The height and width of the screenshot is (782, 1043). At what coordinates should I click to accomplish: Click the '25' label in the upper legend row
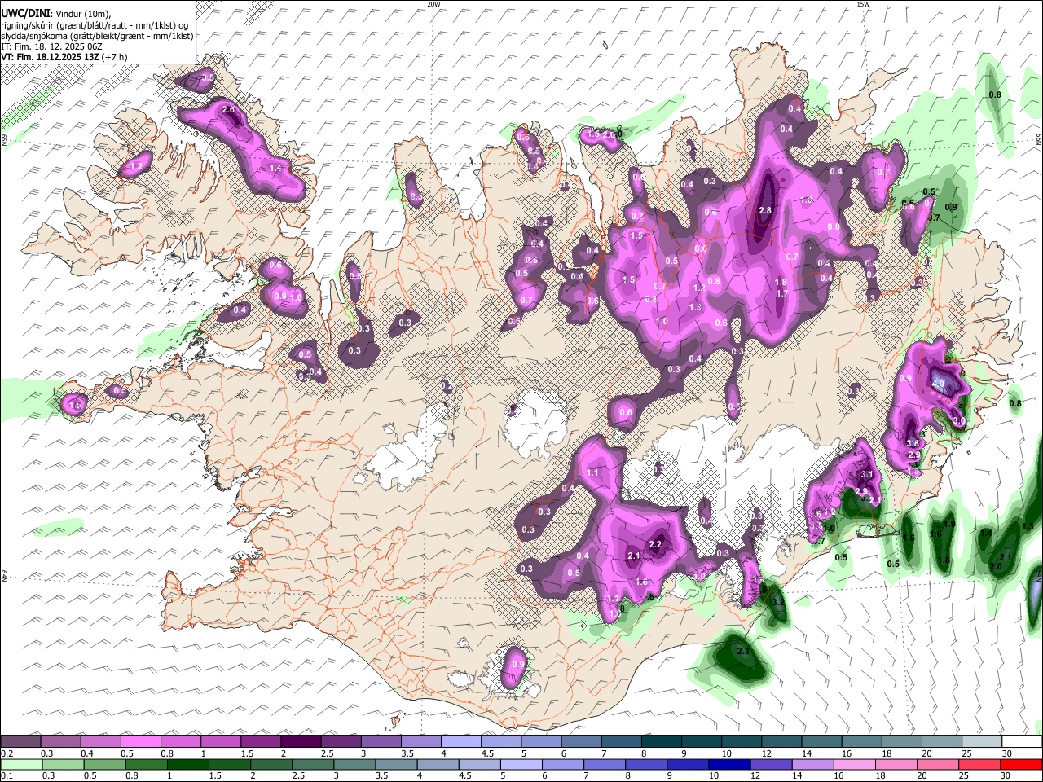coord(966,753)
